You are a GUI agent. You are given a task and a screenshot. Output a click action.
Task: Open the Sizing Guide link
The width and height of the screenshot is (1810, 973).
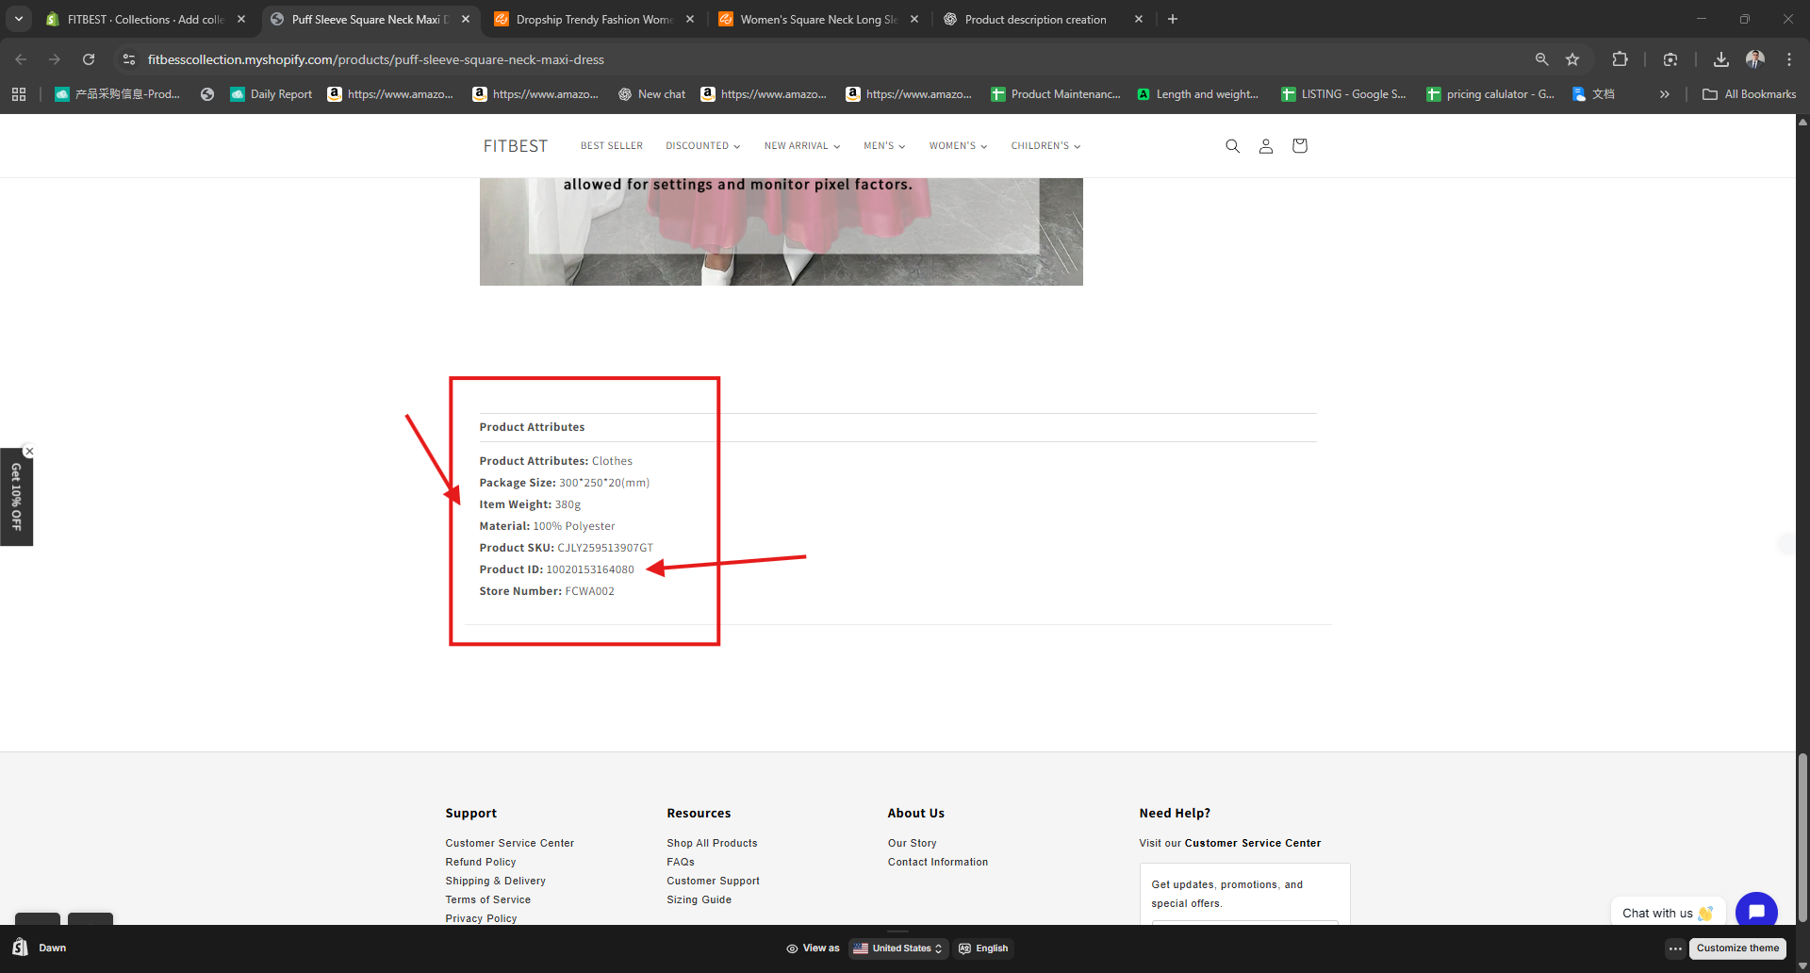[699, 899]
